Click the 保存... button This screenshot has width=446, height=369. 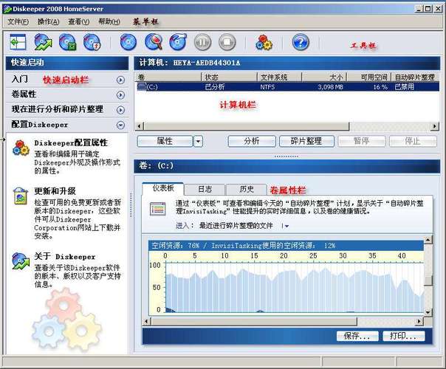tap(357, 336)
